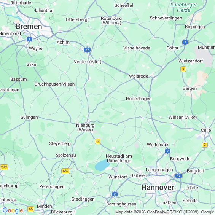Select the Bremen city label
The width and height of the screenshot is (215, 215).
click(29, 26)
